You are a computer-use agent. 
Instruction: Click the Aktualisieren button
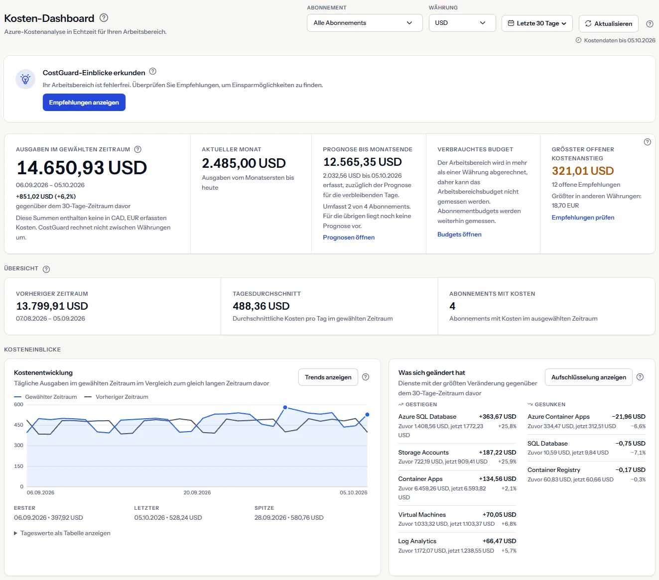click(x=608, y=23)
